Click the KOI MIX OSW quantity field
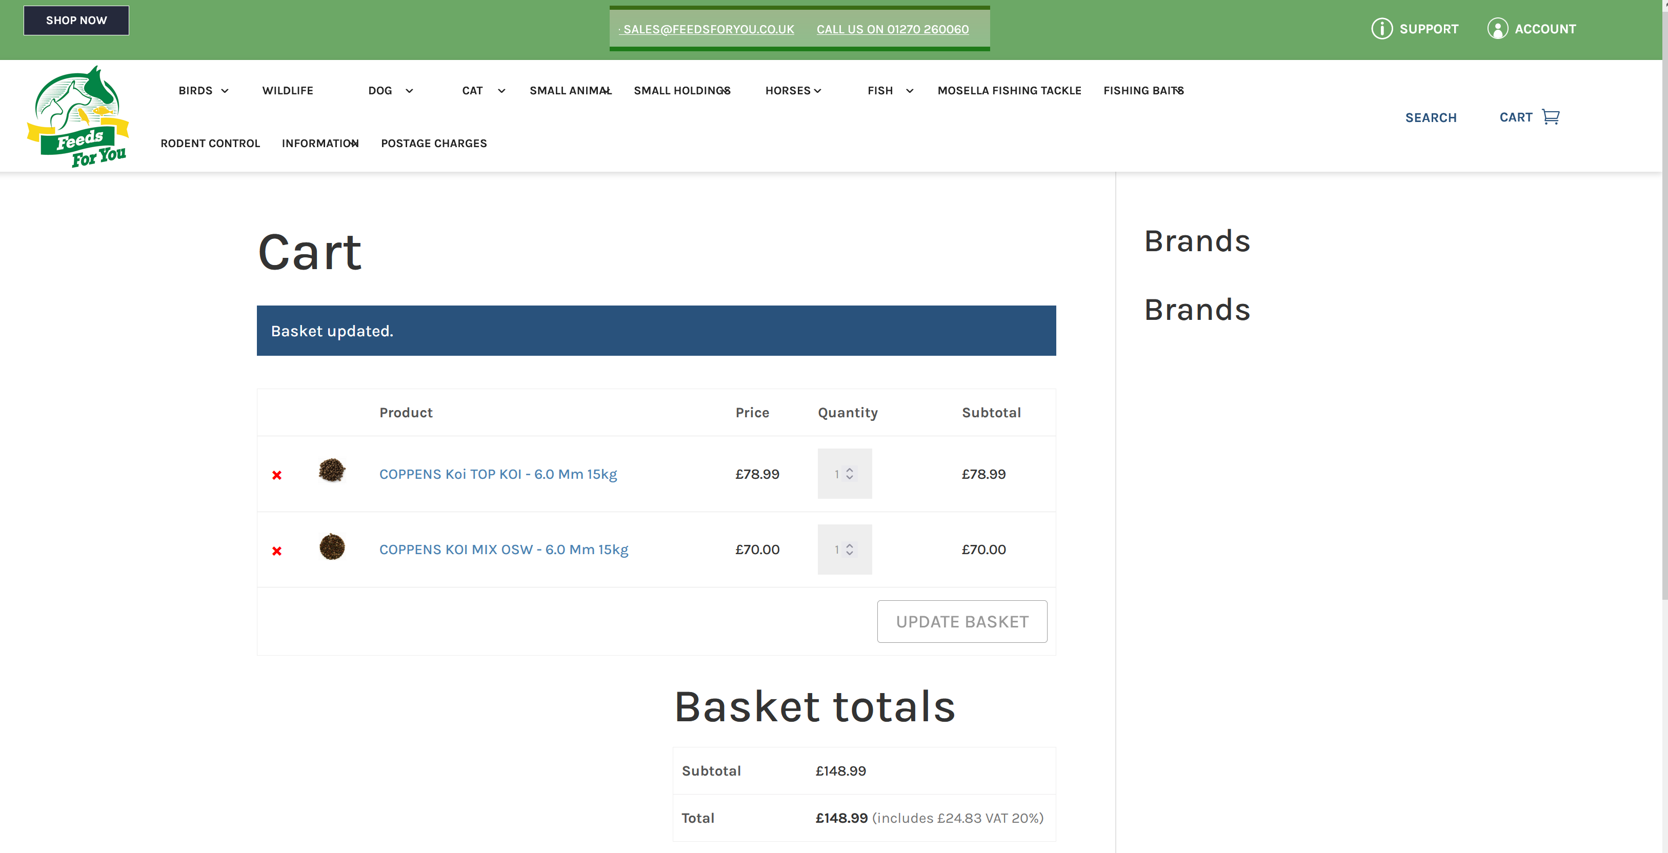 [x=845, y=550]
